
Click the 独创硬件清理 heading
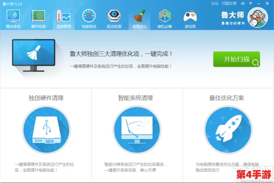pyautogui.click(x=46, y=98)
